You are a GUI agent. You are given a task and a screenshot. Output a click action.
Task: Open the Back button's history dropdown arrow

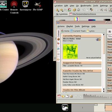[x=63, y=11]
